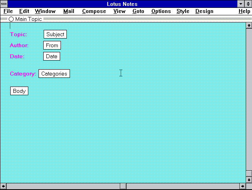
Task: Click the horizontal scrollbar thumb
Action: 123,186
